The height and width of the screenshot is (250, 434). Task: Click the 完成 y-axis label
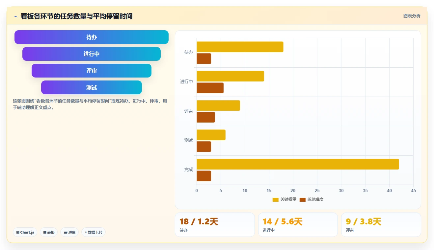(x=189, y=170)
